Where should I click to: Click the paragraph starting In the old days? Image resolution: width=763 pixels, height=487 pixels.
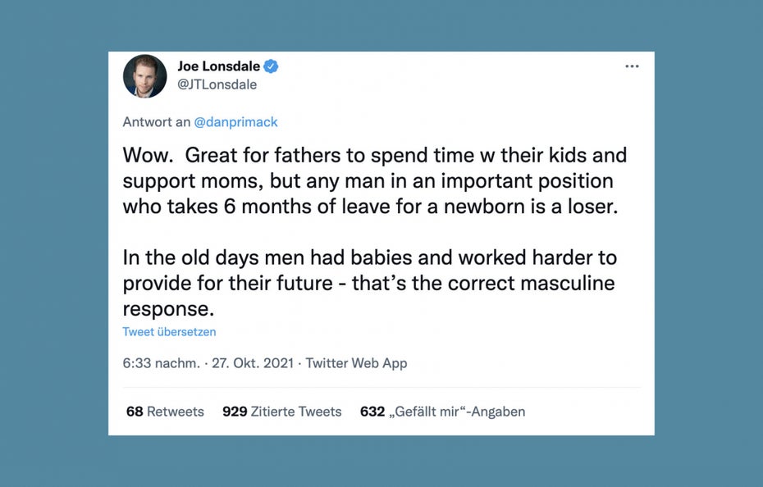click(370, 283)
